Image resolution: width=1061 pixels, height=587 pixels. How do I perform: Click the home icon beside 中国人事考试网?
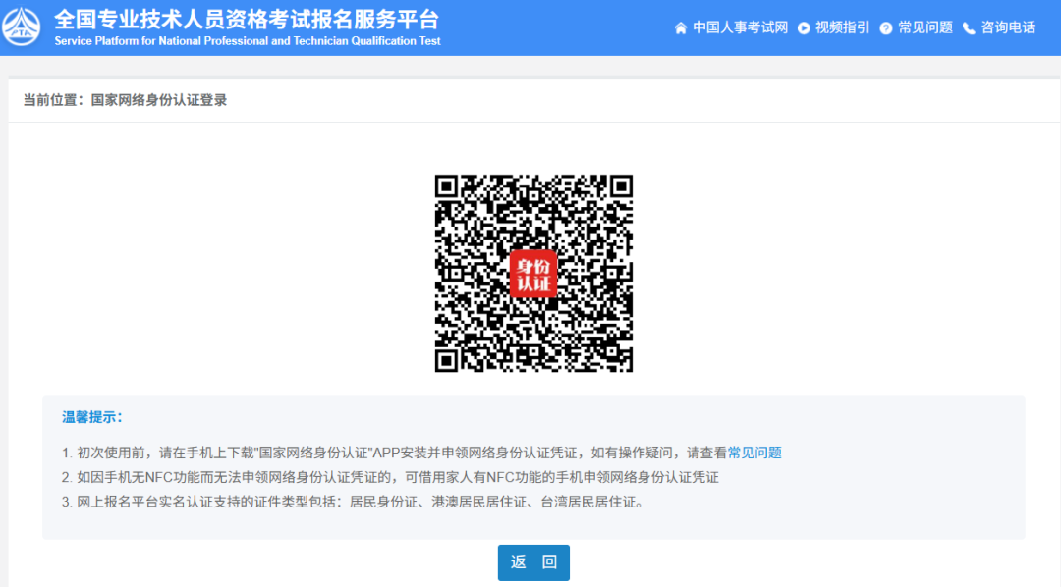tap(681, 27)
